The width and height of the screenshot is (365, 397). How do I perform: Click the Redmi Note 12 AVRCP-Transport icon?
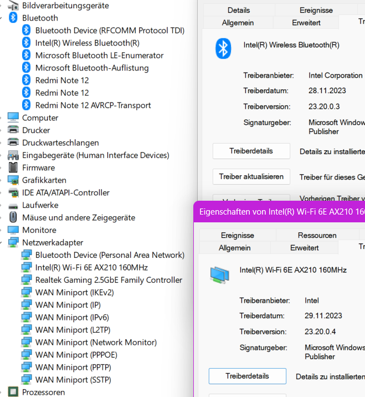(x=26, y=105)
